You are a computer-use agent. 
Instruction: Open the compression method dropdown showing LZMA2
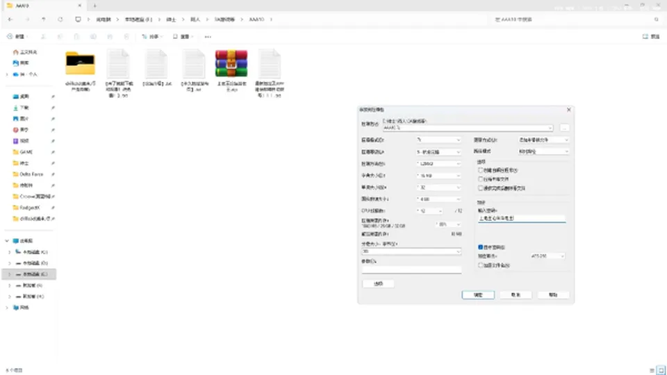tap(438, 164)
